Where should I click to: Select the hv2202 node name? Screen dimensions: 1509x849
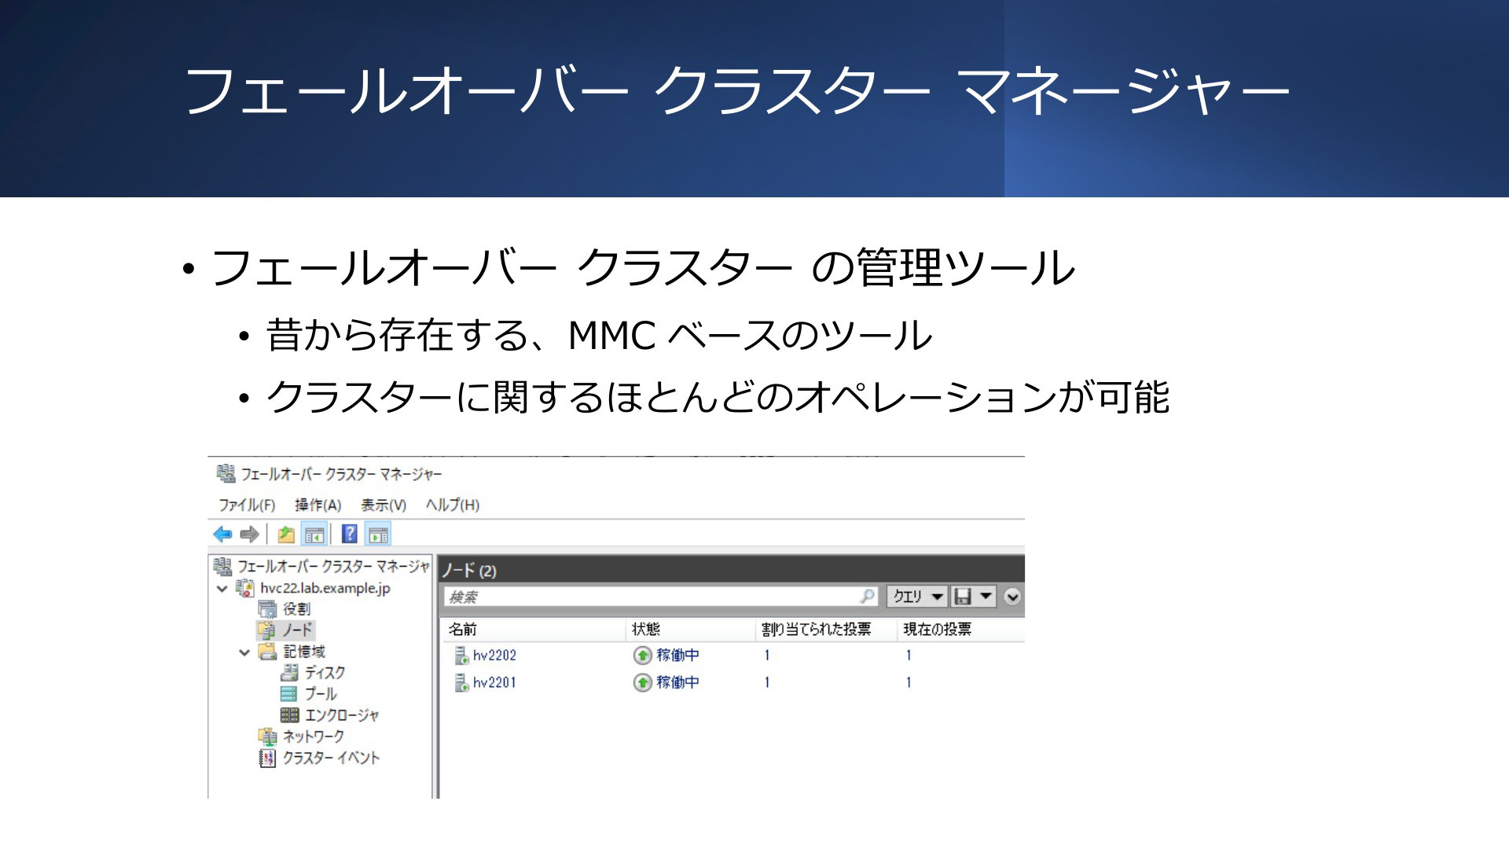point(494,656)
